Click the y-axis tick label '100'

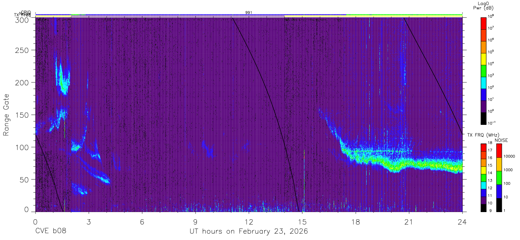pos(23,147)
